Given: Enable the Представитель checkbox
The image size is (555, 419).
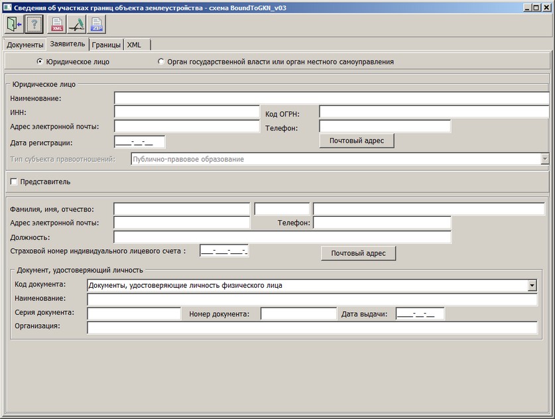Looking at the screenshot, I should coord(14,182).
